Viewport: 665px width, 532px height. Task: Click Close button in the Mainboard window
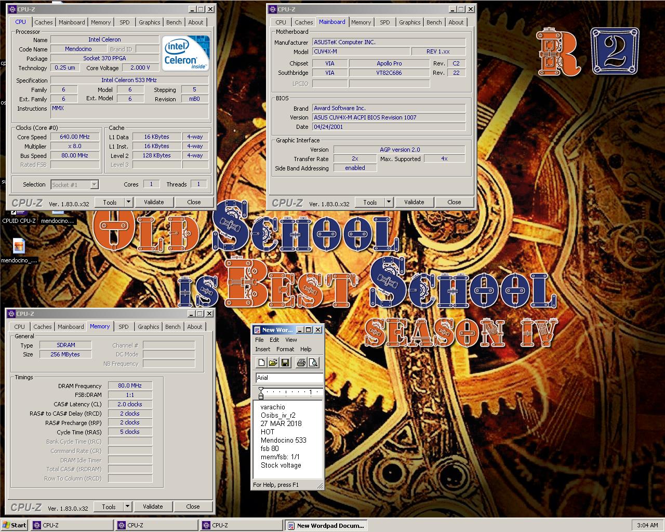point(454,202)
